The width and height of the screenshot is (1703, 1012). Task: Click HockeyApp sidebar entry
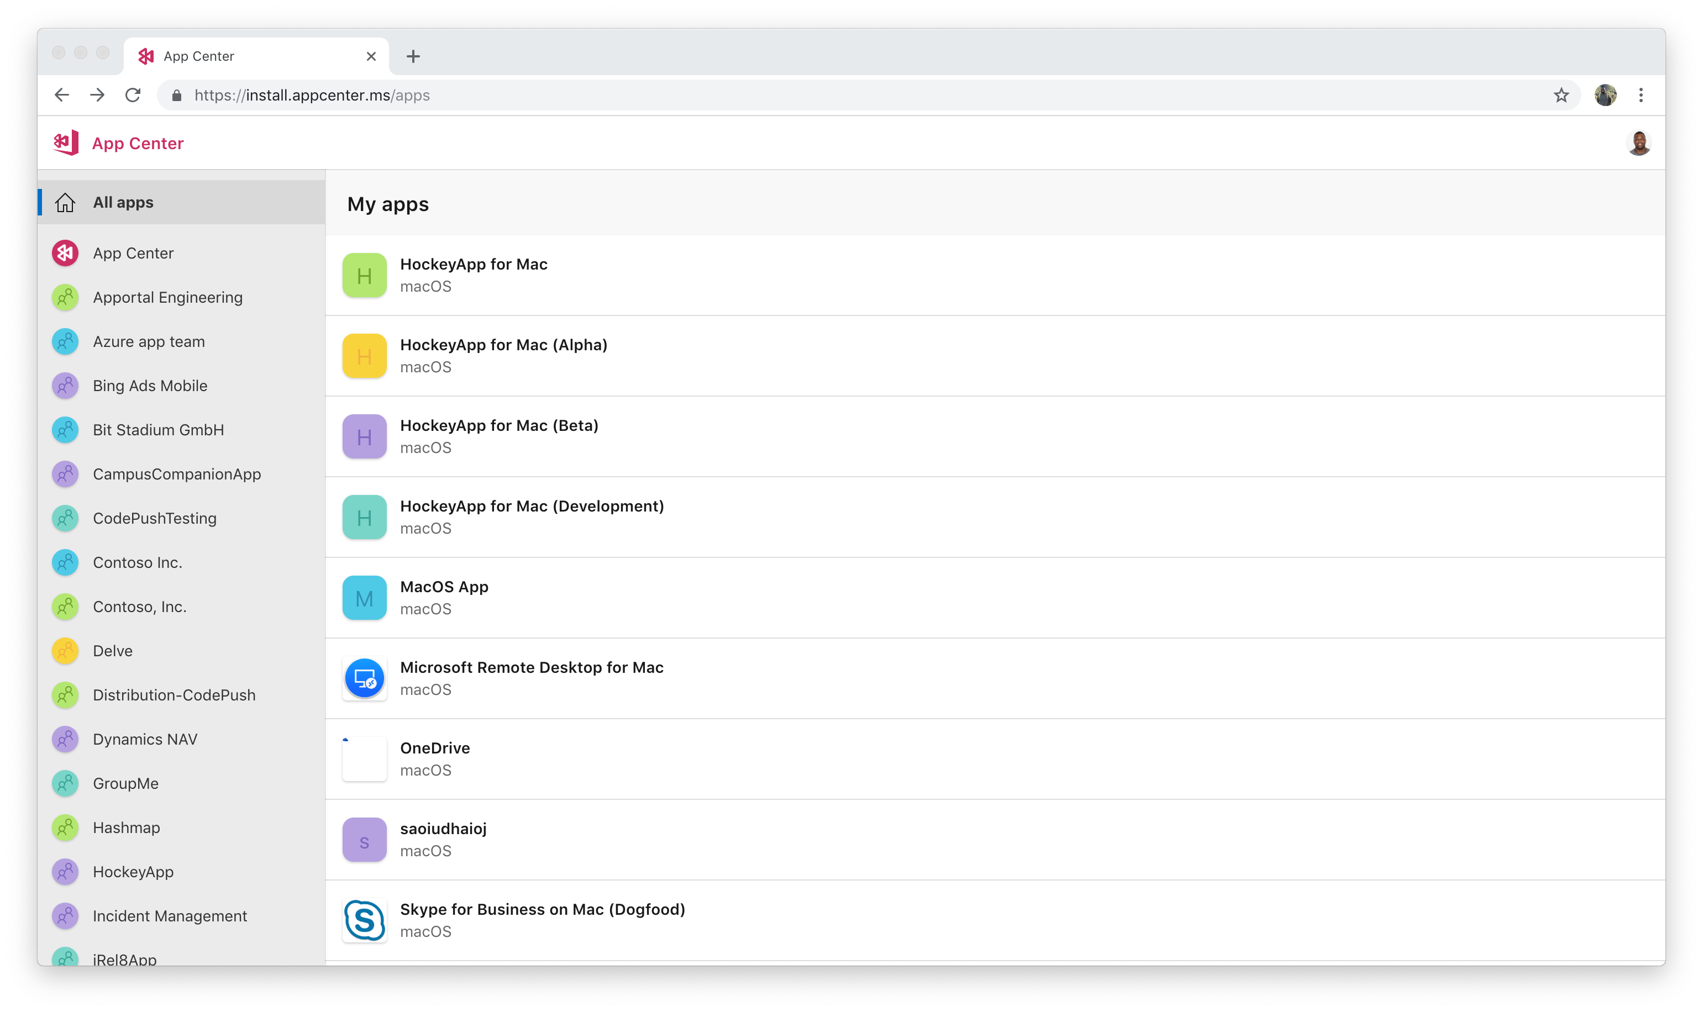click(133, 871)
